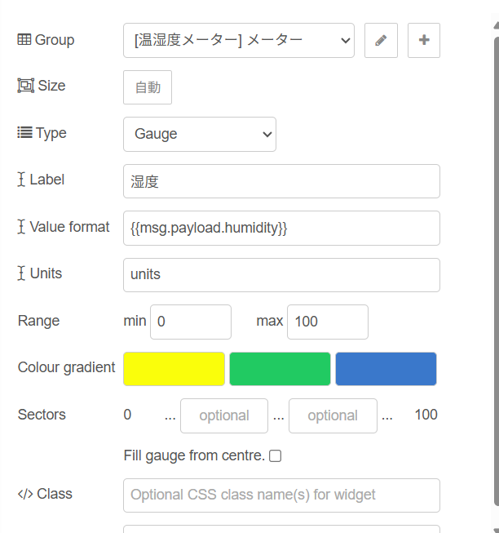The height and width of the screenshot is (533, 499).
Task: Pick the blue colour gradient swatch
Action: coord(386,369)
